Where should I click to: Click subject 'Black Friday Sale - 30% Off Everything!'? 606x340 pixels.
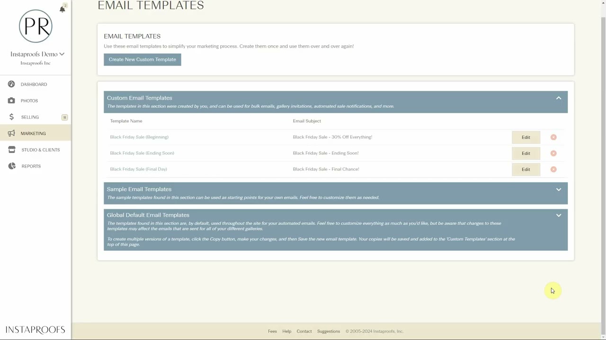332,137
